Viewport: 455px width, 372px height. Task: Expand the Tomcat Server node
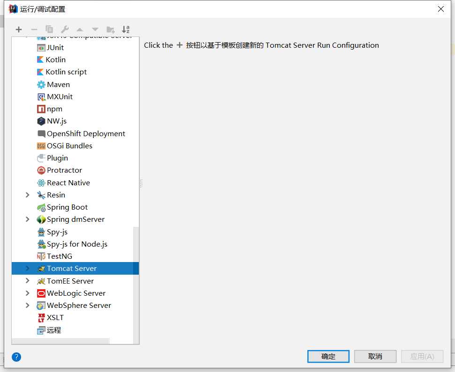[x=28, y=269]
